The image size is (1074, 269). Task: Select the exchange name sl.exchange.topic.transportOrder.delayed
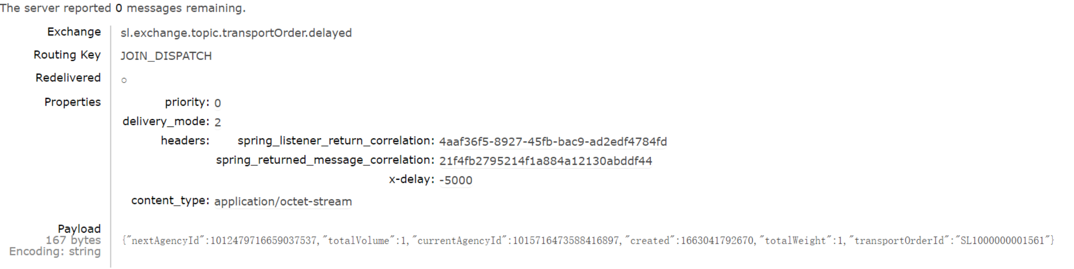236,33
